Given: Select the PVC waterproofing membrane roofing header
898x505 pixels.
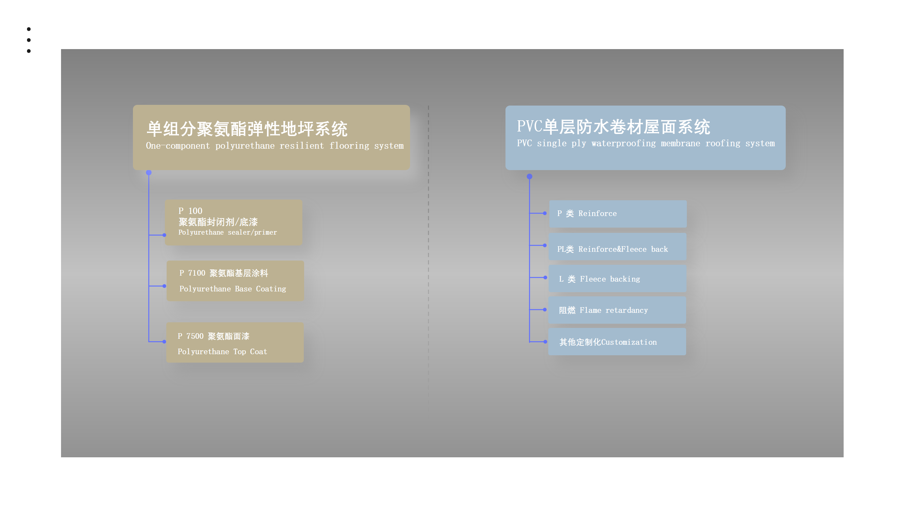Looking at the screenshot, I should click(645, 137).
